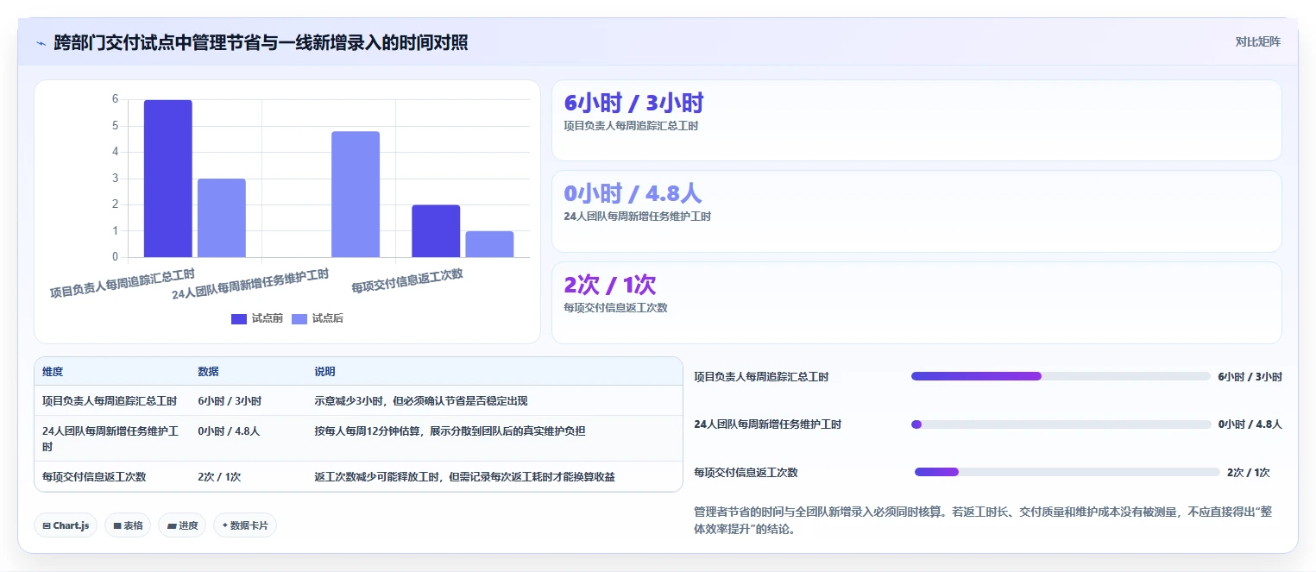This screenshot has height=572, width=1316.
Task: Click the 表格 tag chip
Action: (x=127, y=525)
